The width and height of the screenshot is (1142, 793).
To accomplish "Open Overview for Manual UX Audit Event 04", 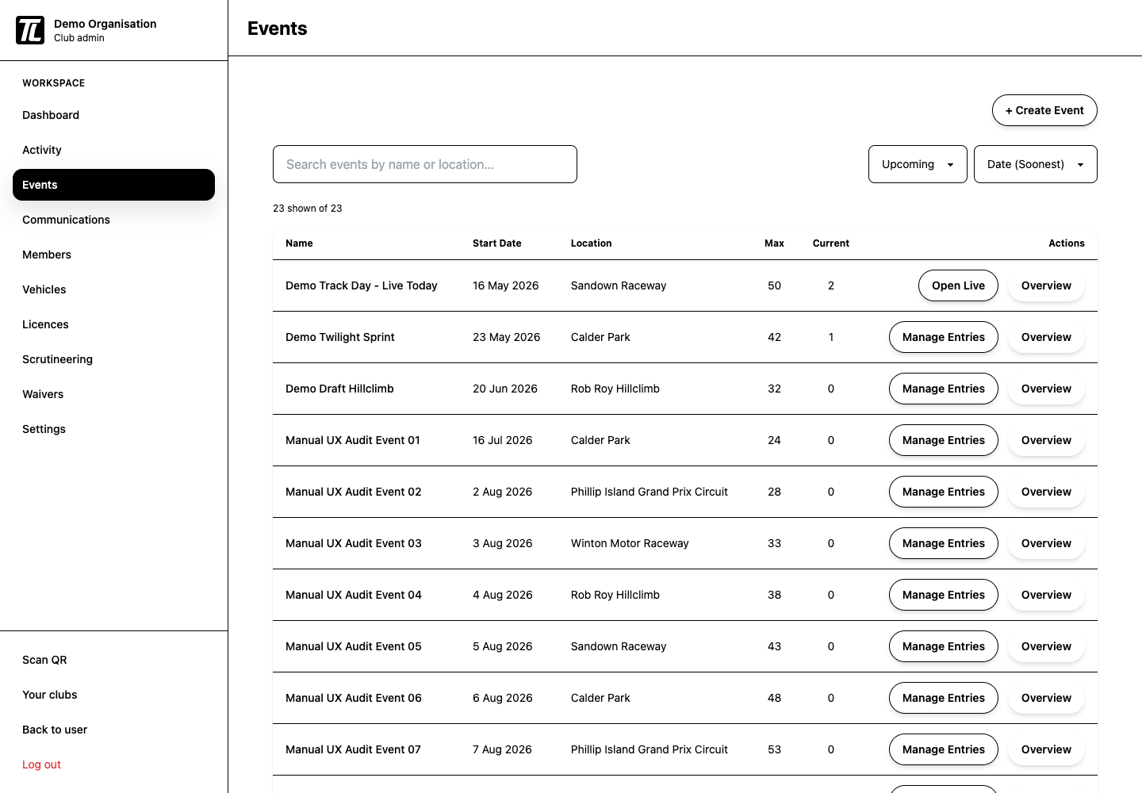I will pyautogui.click(x=1046, y=595).
